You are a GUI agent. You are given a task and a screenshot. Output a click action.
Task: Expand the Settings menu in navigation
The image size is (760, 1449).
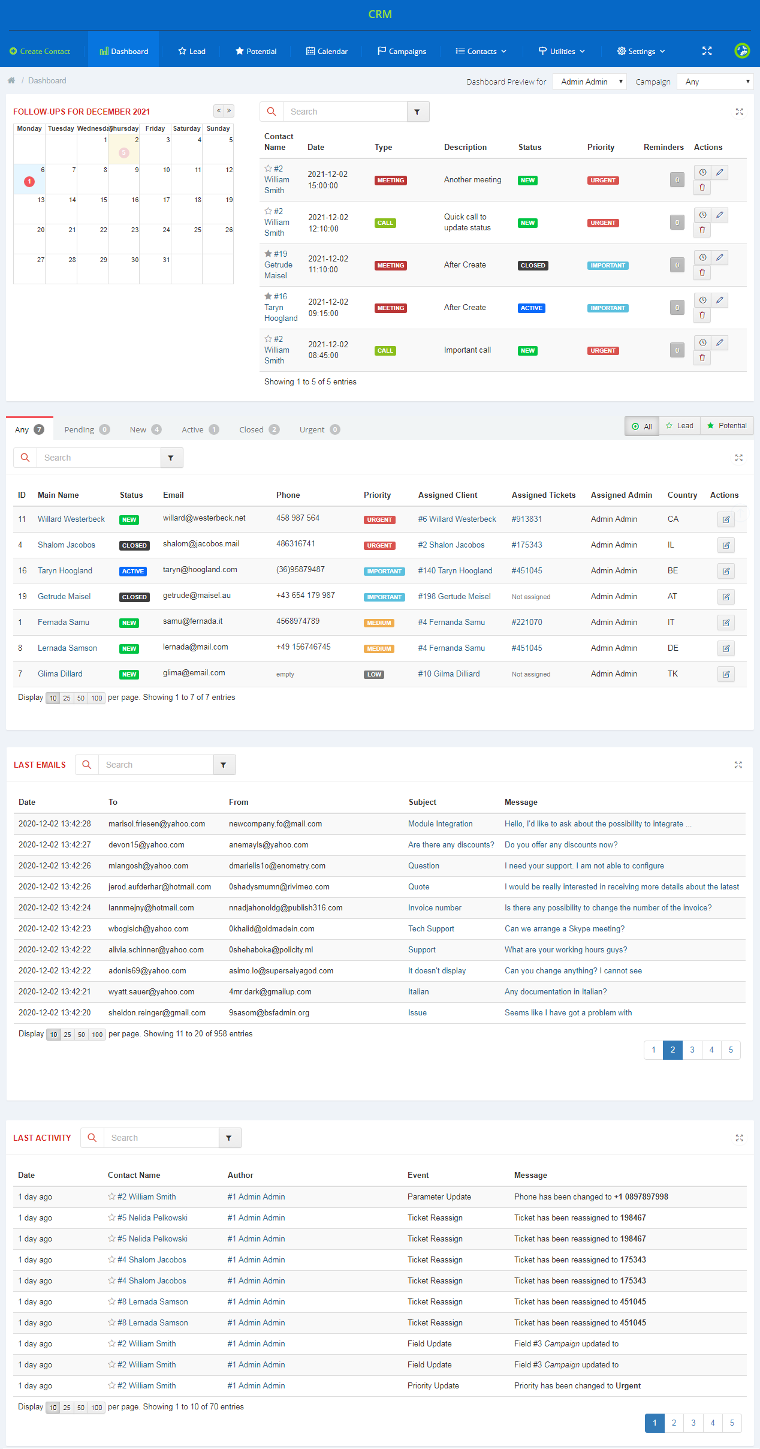pyautogui.click(x=641, y=51)
